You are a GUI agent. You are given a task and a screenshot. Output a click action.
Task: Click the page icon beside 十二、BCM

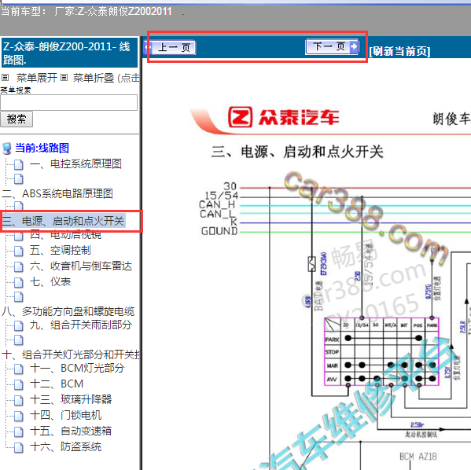tap(19, 384)
